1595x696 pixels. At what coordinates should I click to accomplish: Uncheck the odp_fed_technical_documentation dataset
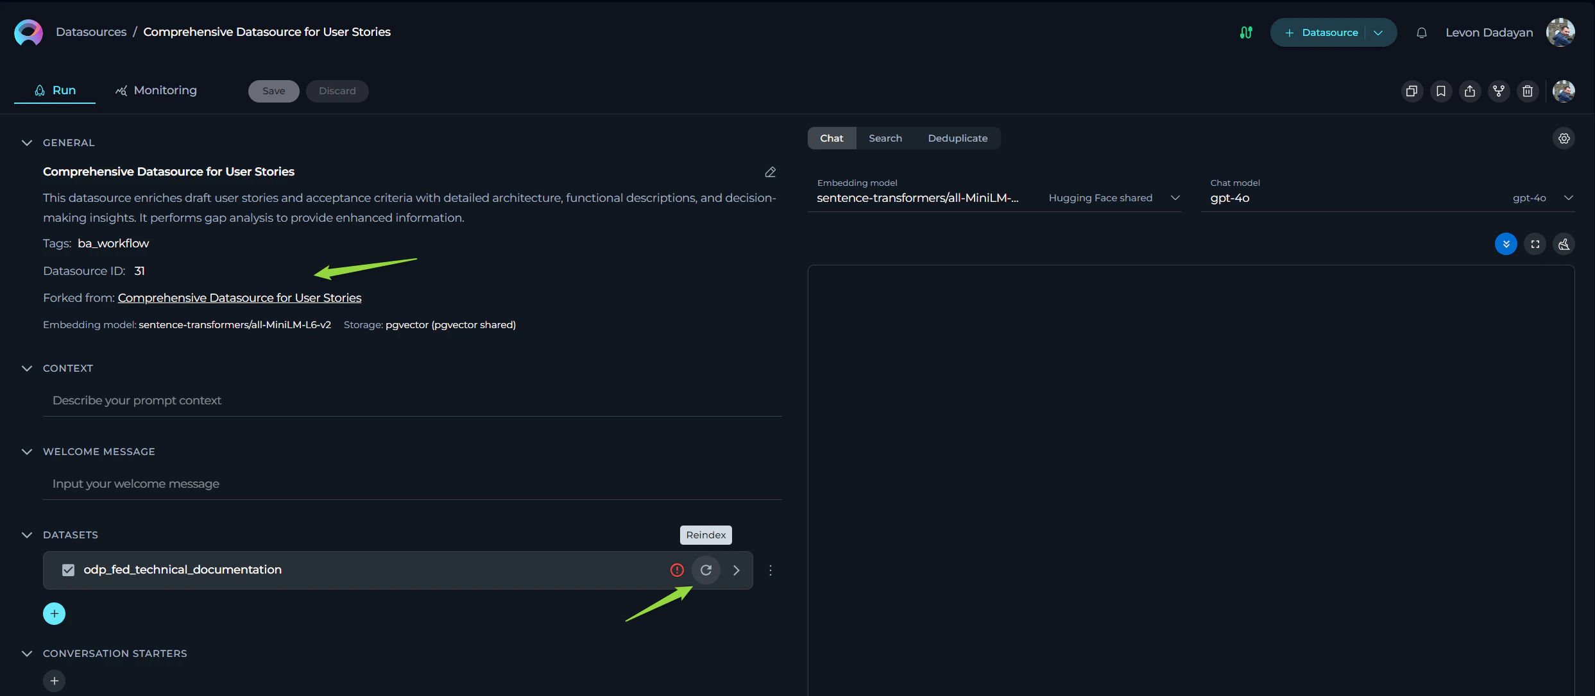pos(67,570)
